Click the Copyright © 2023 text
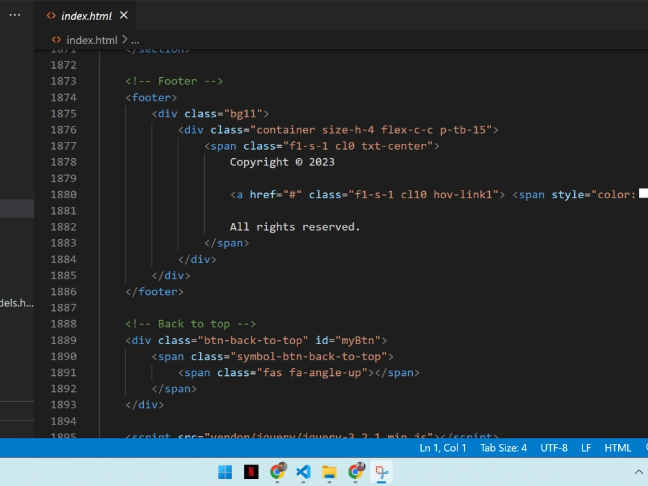Image resolution: width=648 pixels, height=486 pixels. [283, 162]
